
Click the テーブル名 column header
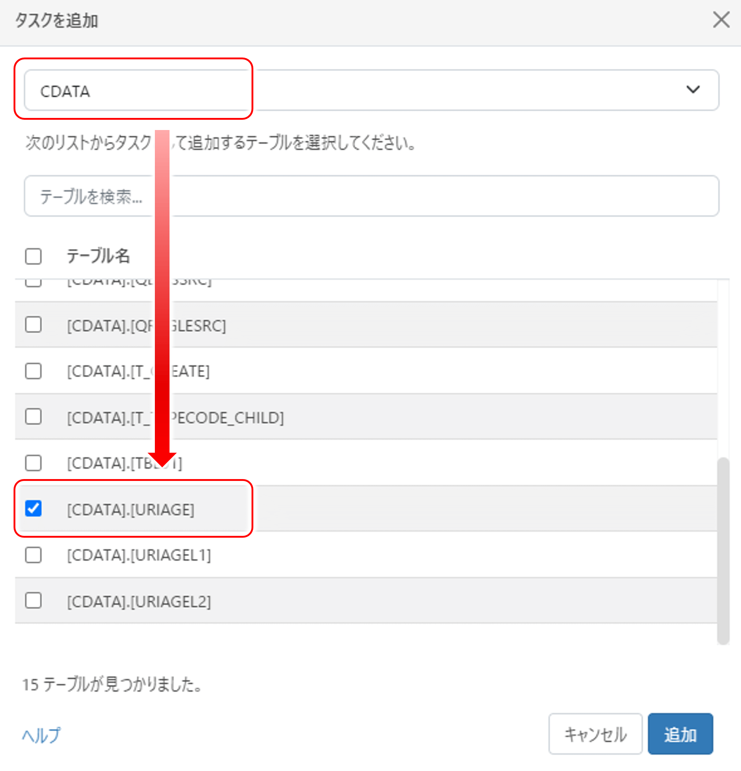pyautogui.click(x=98, y=256)
